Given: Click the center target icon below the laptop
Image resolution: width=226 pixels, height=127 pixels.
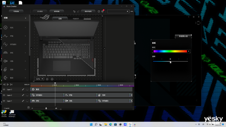Looking at the screenshot, I should click(x=52, y=79).
